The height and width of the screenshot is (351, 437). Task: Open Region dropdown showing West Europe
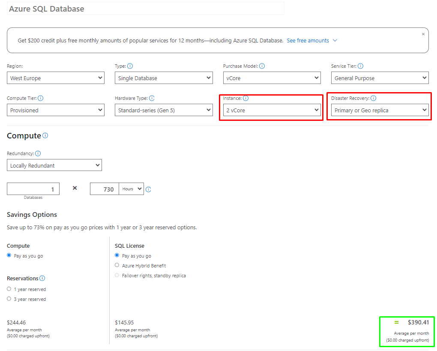tap(56, 78)
